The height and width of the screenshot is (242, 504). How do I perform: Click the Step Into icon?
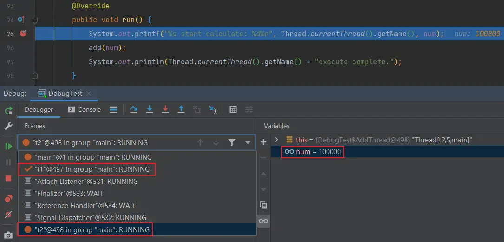[x=150, y=109]
